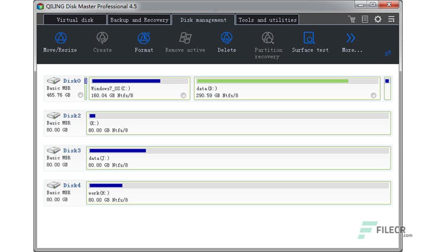Viewport: 436px width, 252px height.
Task: Select the data (D:) partition radio button
Action: click(x=373, y=95)
